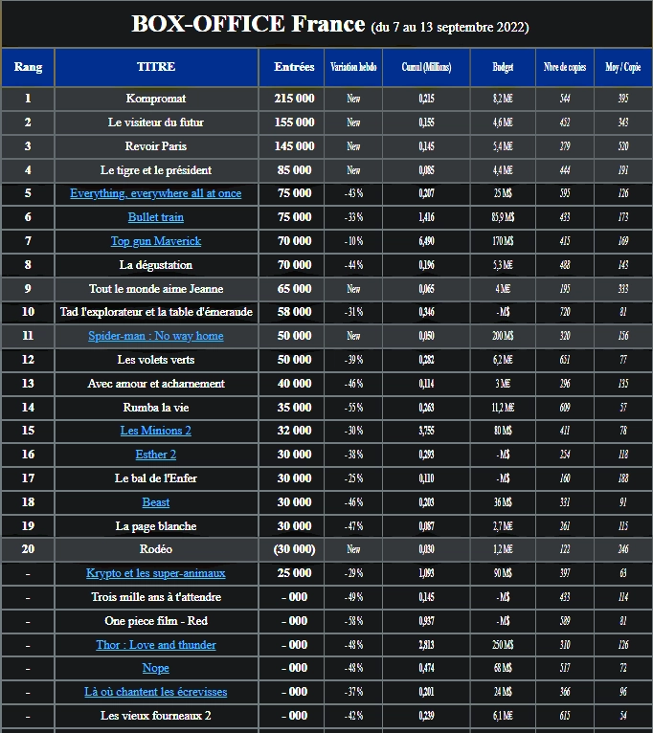Click the Nope movie link

pos(156,668)
